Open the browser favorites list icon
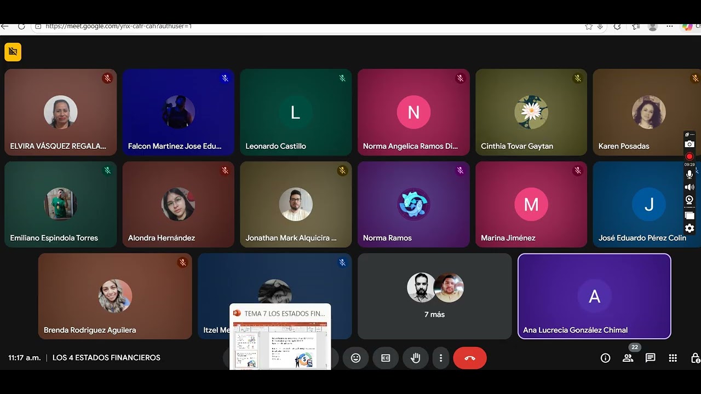The height and width of the screenshot is (394, 701). pyautogui.click(x=636, y=26)
